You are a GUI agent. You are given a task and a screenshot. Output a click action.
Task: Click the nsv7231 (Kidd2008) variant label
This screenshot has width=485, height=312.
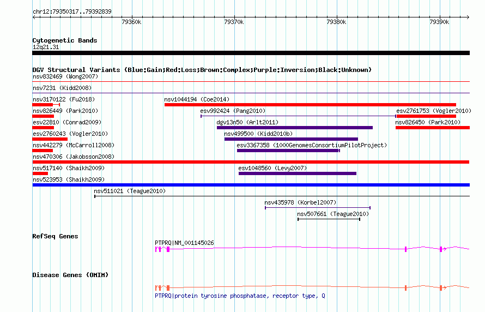(x=62, y=88)
